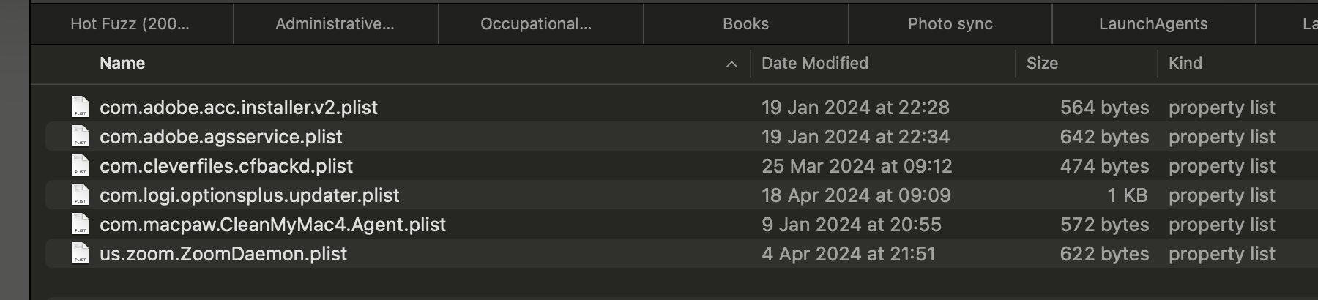
Task: Click the com.cleverfiles.cfbackd.plist file icon
Action: 81,166
